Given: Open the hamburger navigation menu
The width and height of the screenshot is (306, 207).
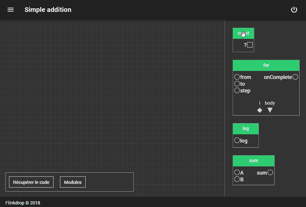Looking at the screenshot, I should point(11,10).
